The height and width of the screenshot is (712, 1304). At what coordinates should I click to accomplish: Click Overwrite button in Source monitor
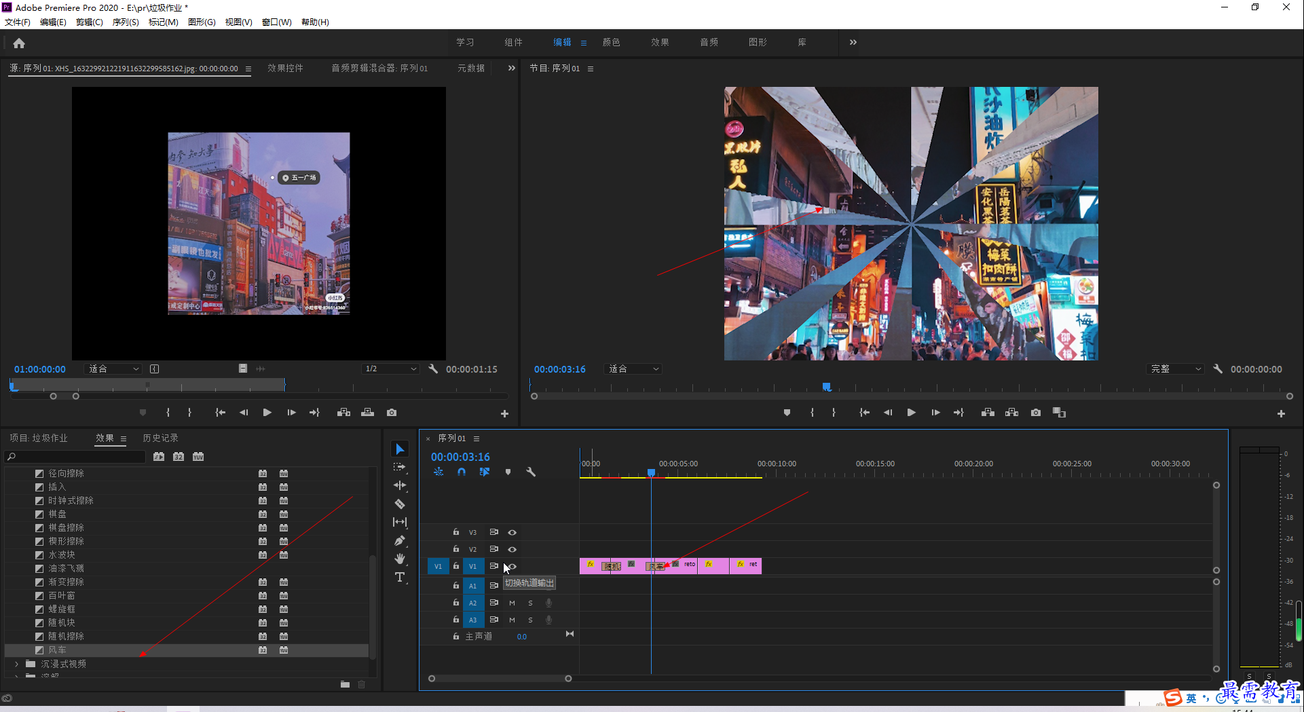click(x=367, y=413)
